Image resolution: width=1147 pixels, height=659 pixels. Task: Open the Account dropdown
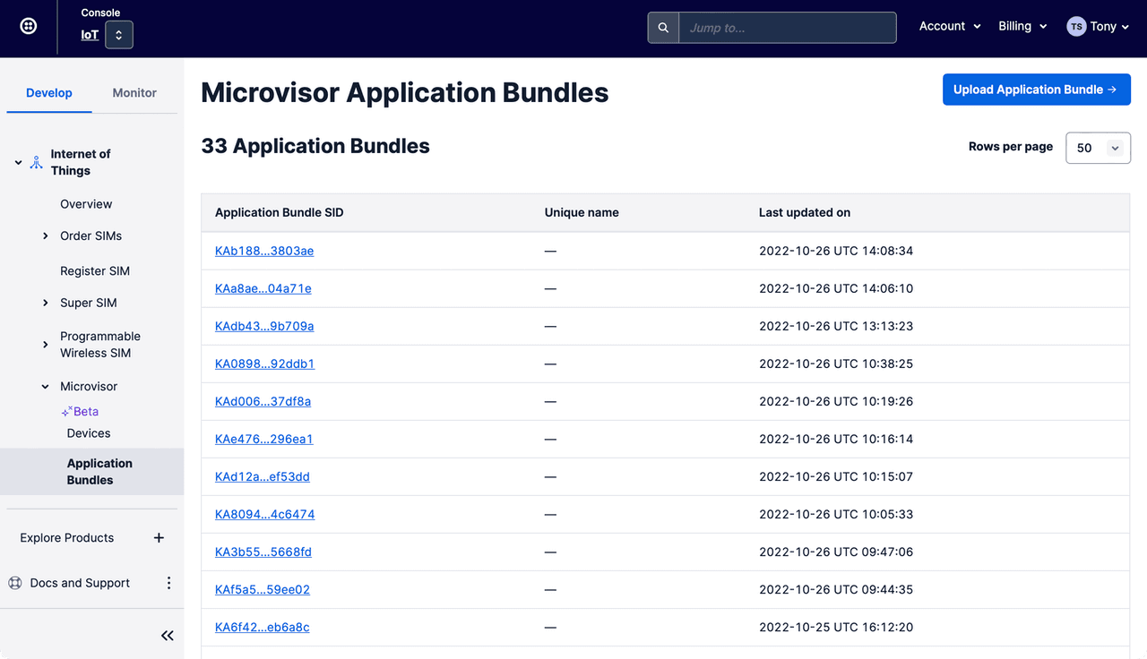click(949, 26)
